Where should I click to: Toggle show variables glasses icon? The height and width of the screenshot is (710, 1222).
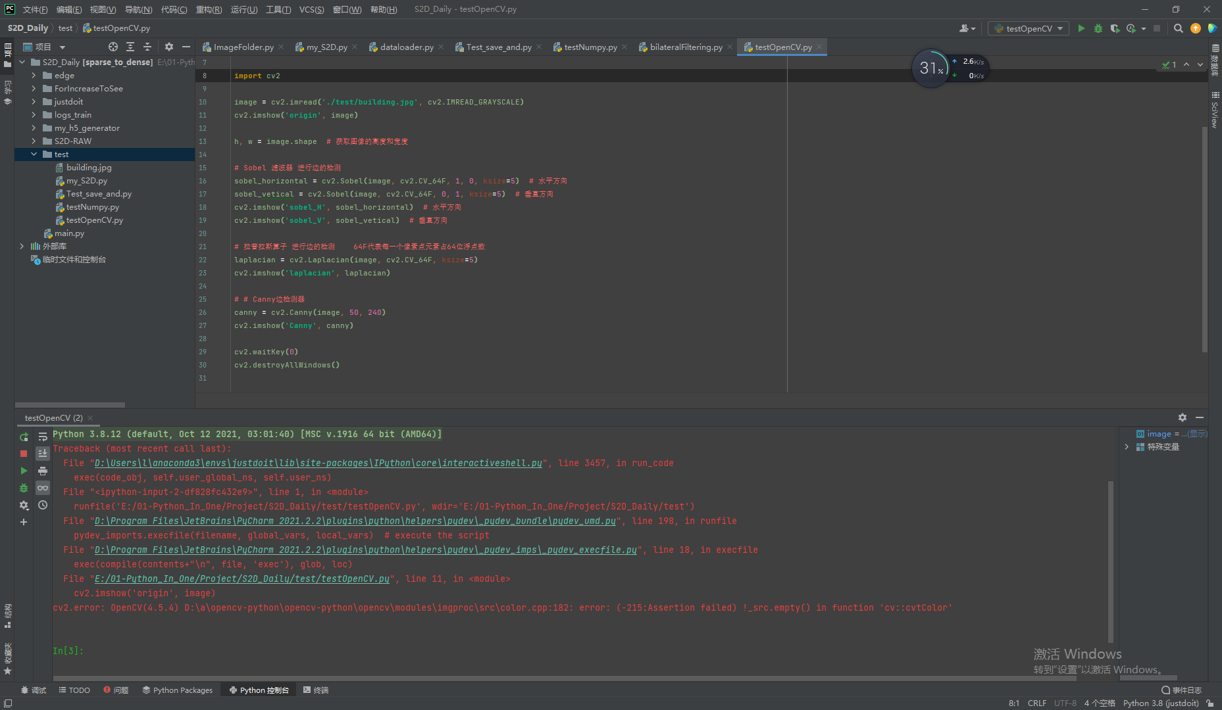[43, 488]
